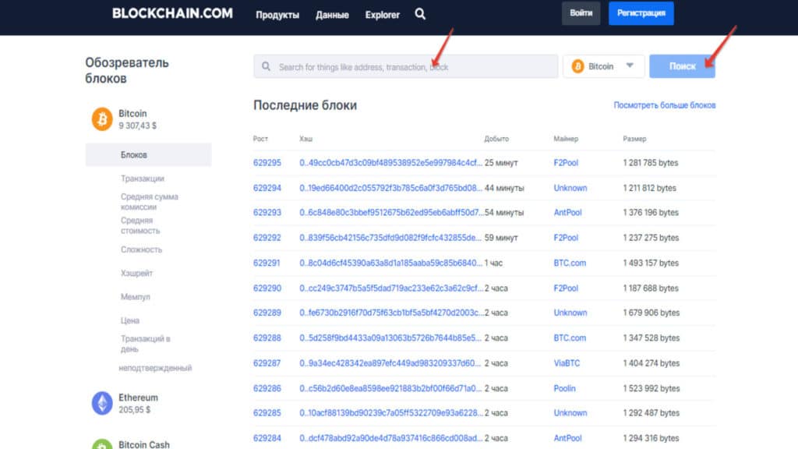798x449 pixels.
Task: Open block 629294
Action: 267,188
